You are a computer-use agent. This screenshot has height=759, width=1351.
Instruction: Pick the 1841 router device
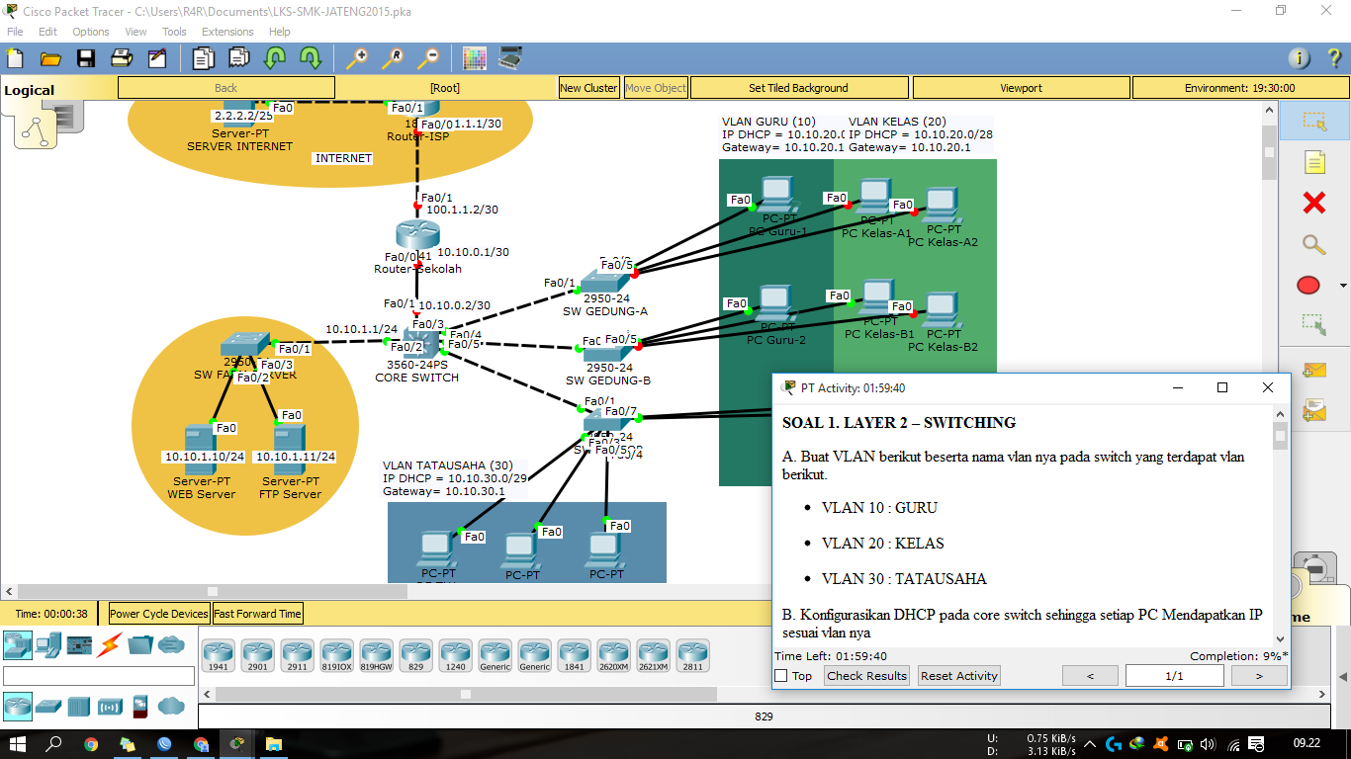tap(574, 655)
